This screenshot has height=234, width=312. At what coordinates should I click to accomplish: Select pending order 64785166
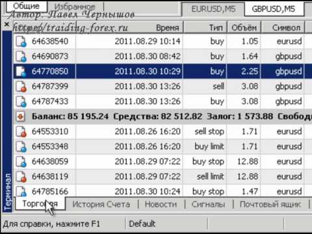pyautogui.click(x=50, y=192)
